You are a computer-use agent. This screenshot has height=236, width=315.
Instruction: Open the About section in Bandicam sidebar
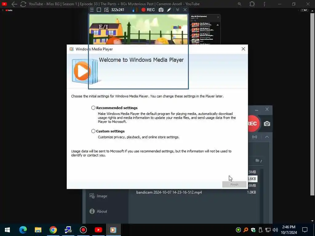pyautogui.click(x=98, y=211)
